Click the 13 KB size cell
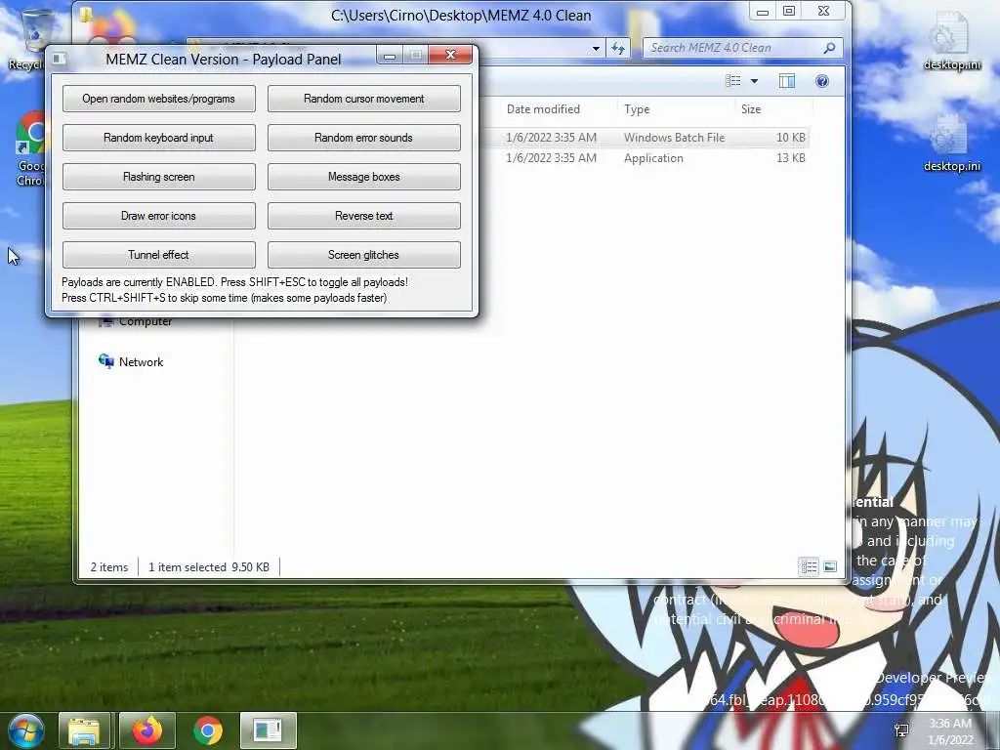Viewport: 1000px width, 750px height. pyautogui.click(x=790, y=157)
